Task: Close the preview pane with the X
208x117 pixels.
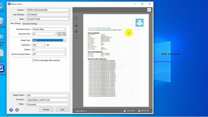Action: (149, 10)
